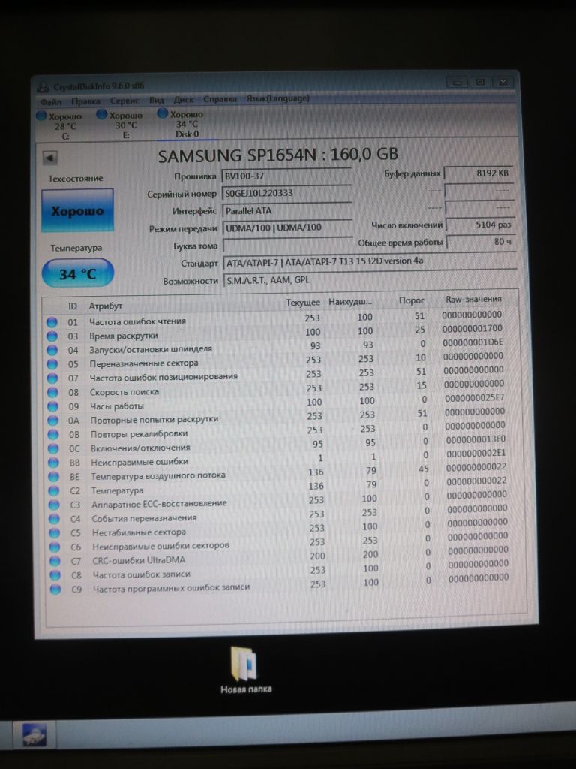Click status dot for Скорость поиска

[x=53, y=392]
